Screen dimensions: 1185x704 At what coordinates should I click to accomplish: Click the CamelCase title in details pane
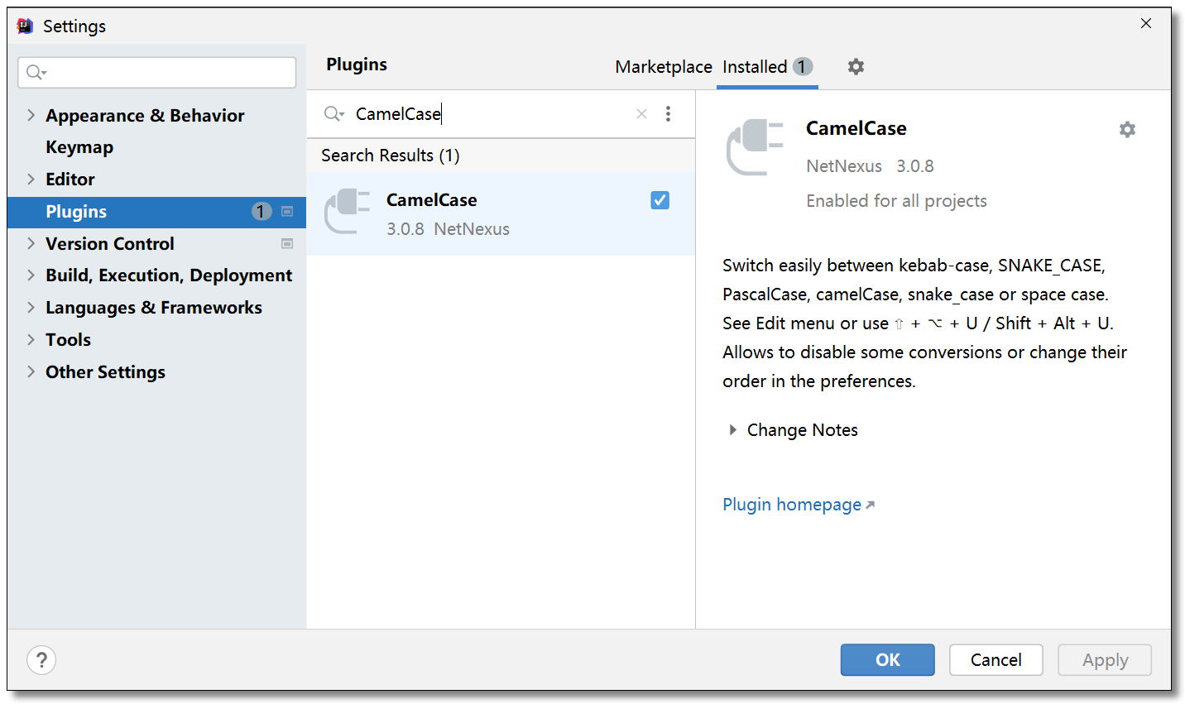(856, 128)
